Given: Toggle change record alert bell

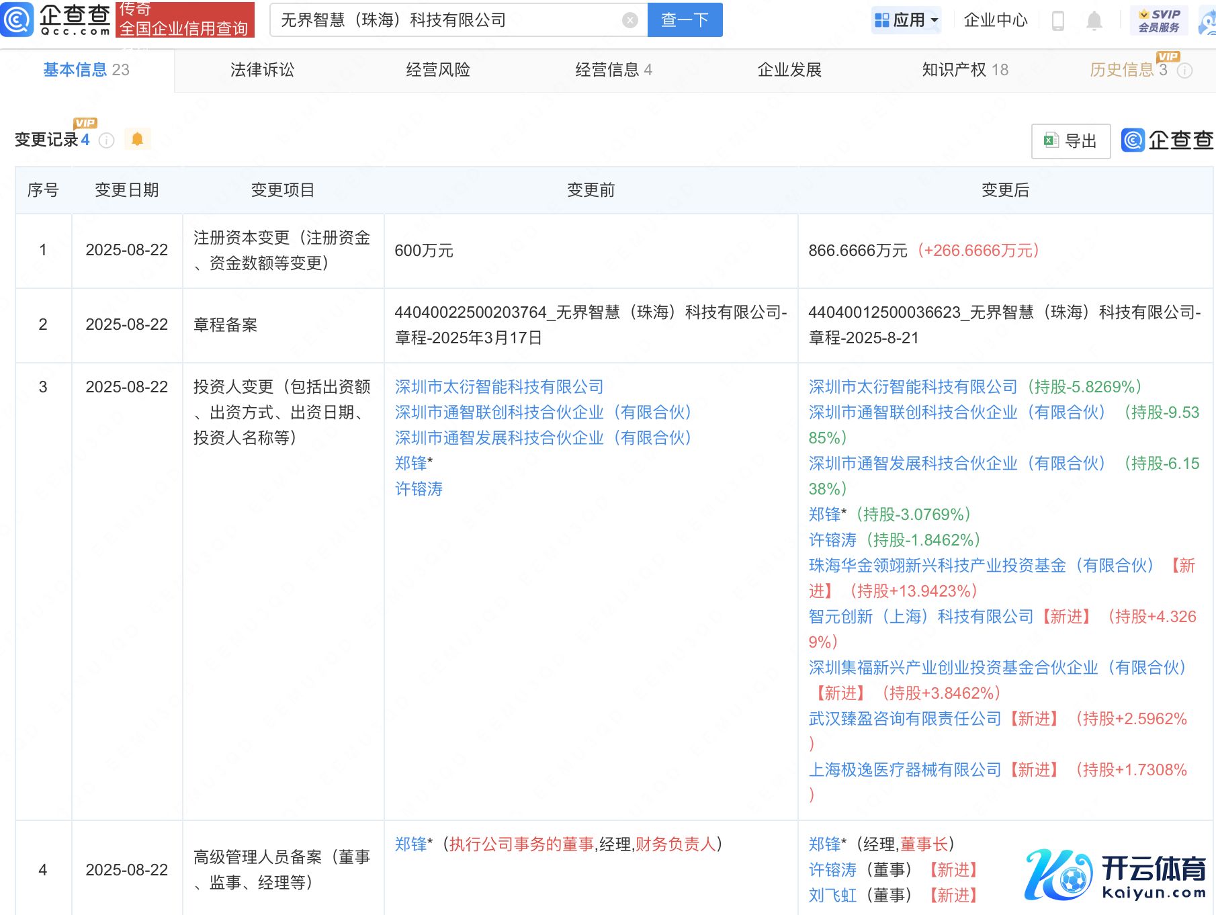Looking at the screenshot, I should pos(138,139).
